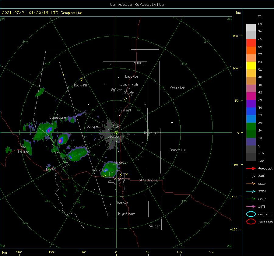Image resolution: width=274 pixels, height=256 pixels.
Task: Select the Lacombe city label
Action: pos(132,76)
